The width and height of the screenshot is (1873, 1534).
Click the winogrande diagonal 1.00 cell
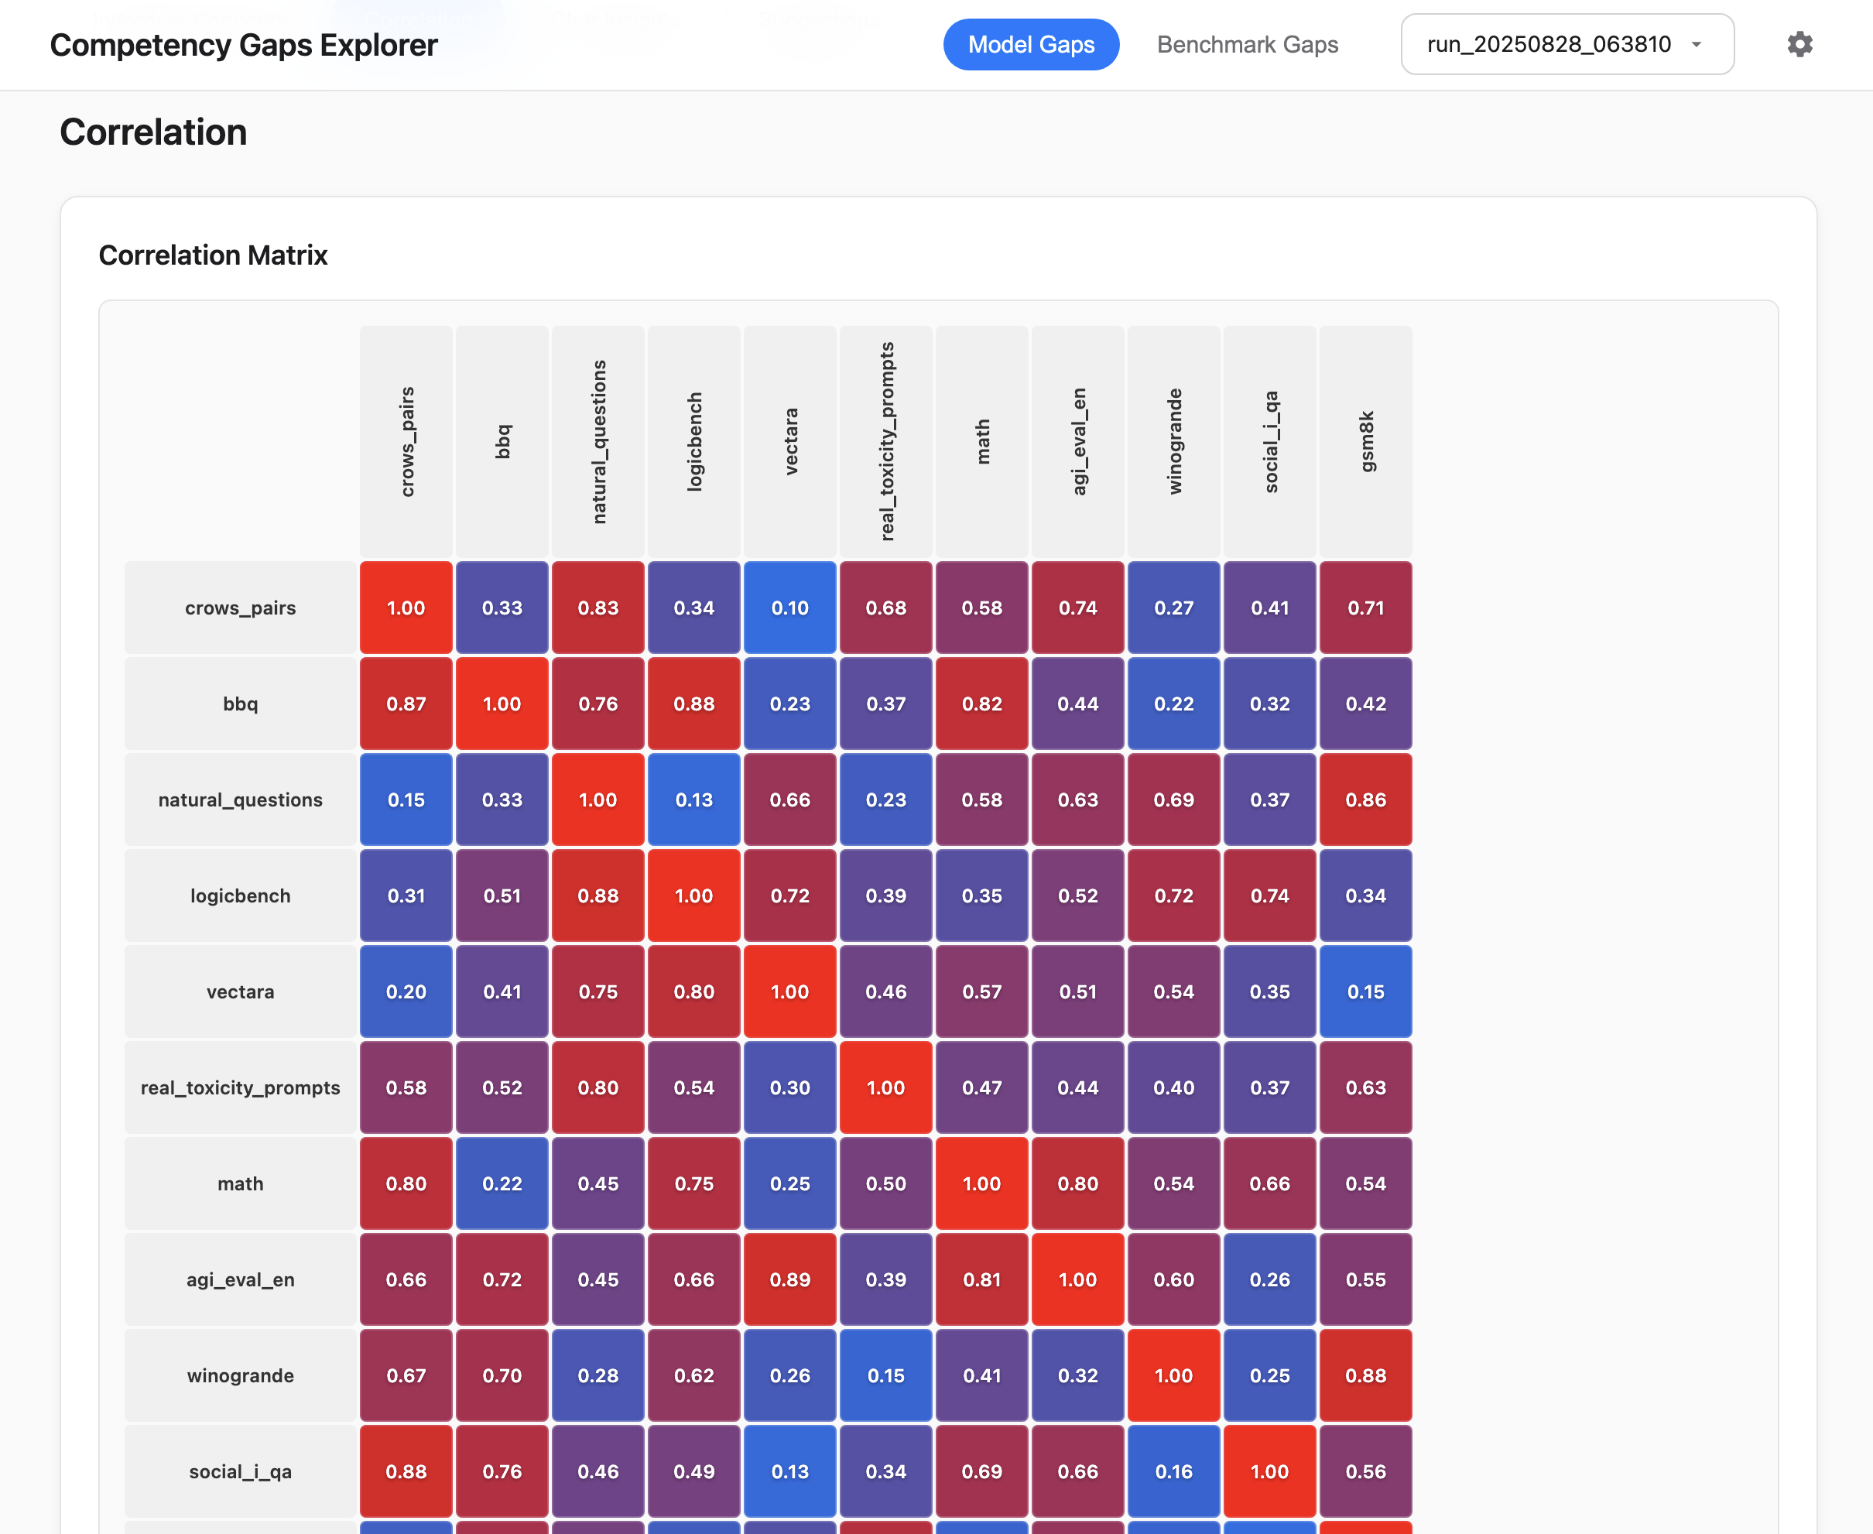(x=1174, y=1375)
